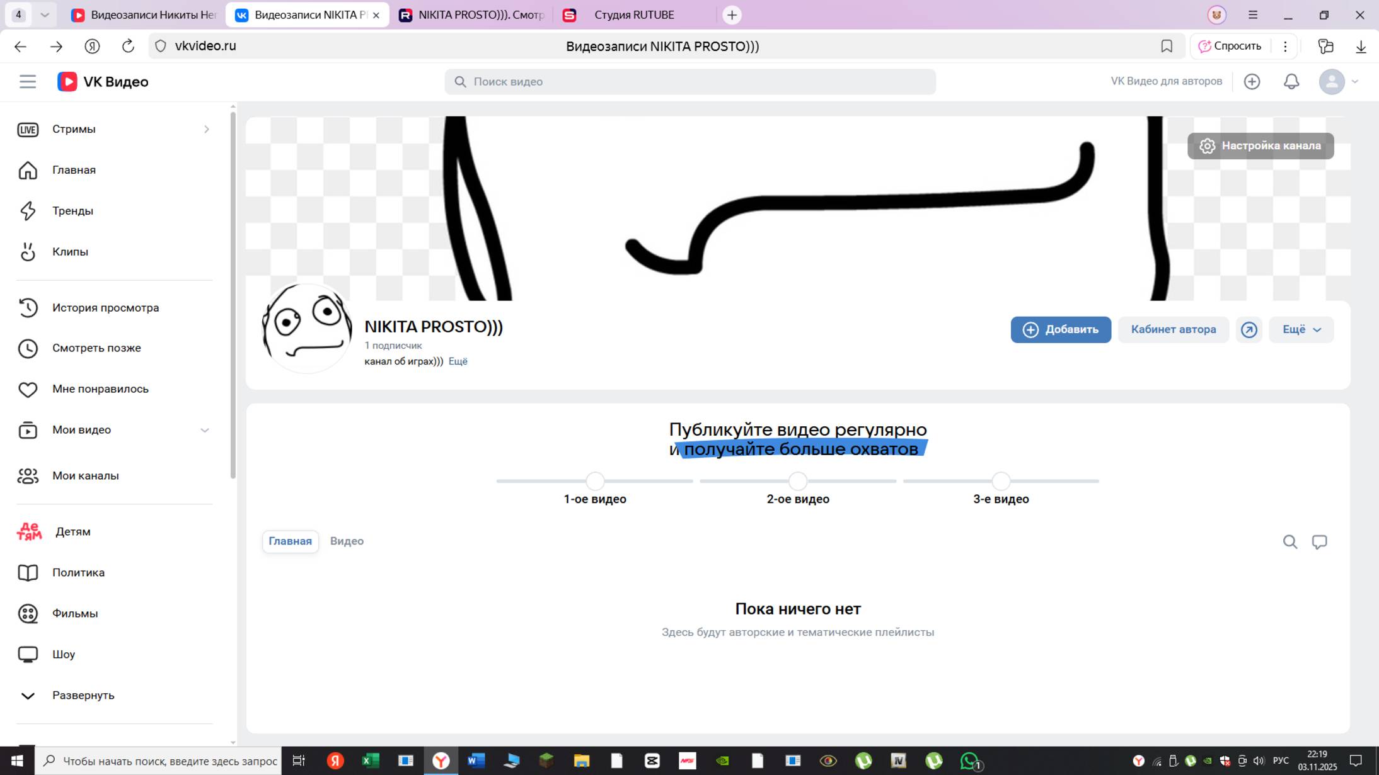Open Тренды from the sidebar
1379x775 pixels.
pyautogui.click(x=72, y=211)
